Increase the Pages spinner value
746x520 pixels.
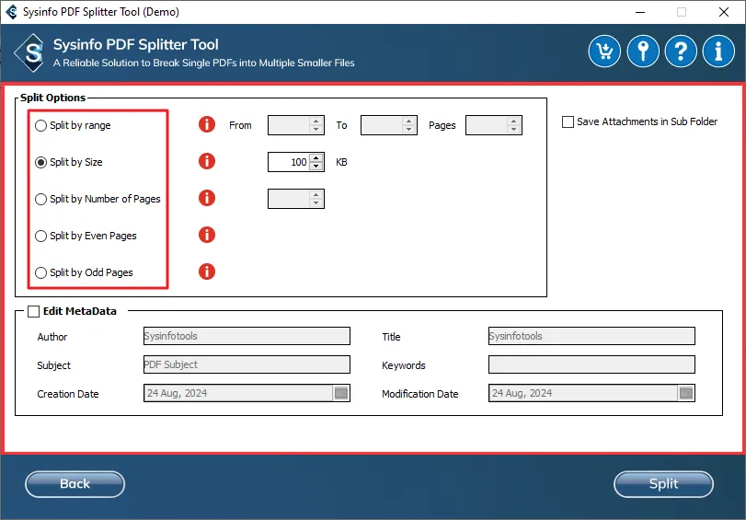pos(513,121)
